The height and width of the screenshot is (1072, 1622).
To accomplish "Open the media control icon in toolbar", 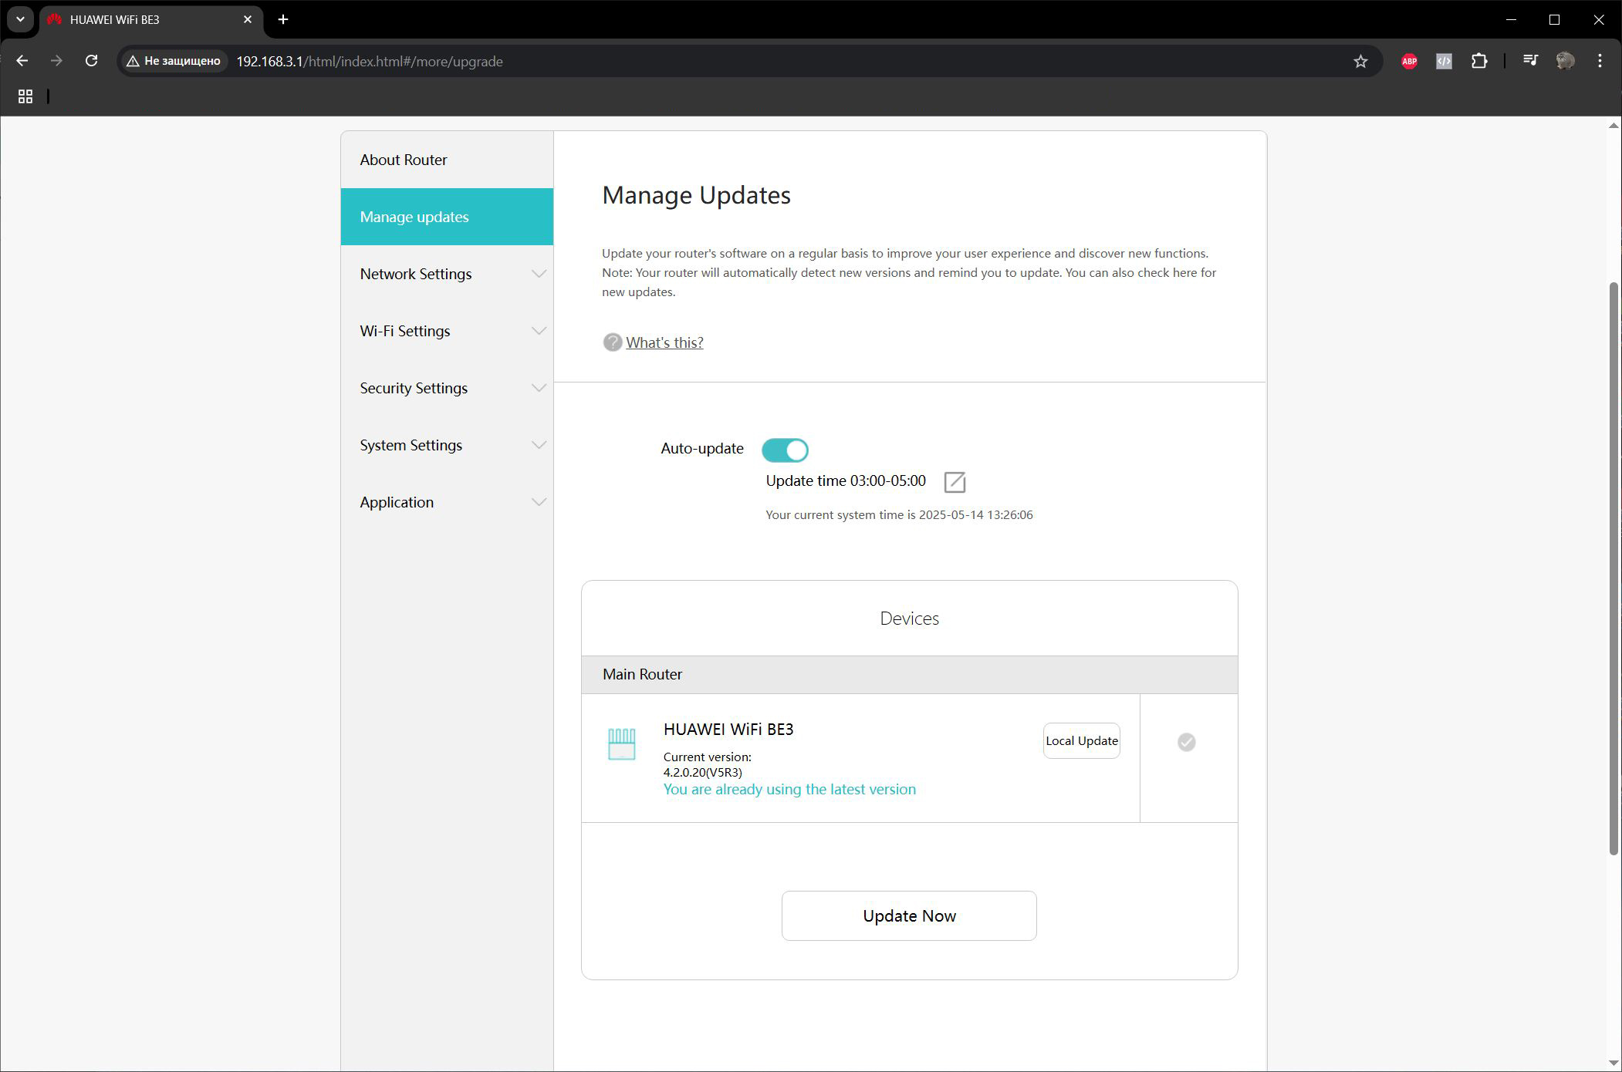I will (1530, 61).
